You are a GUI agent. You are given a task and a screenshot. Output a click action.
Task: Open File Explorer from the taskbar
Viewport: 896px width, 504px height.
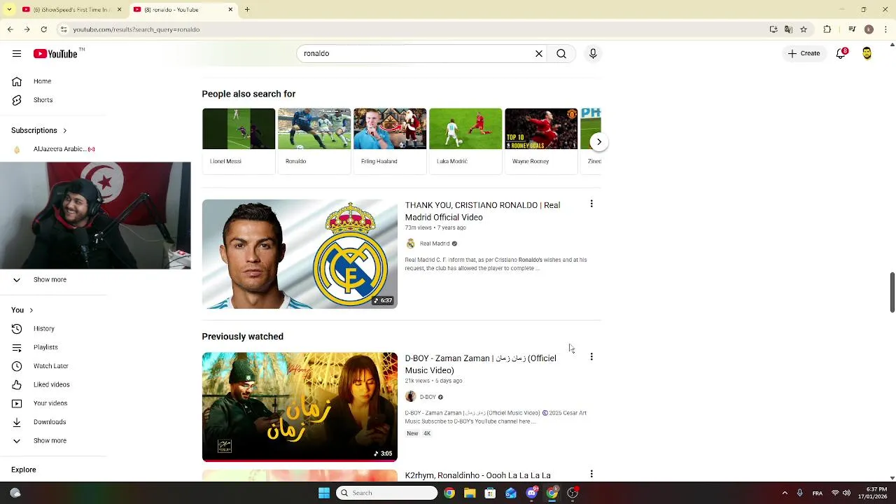point(470,493)
